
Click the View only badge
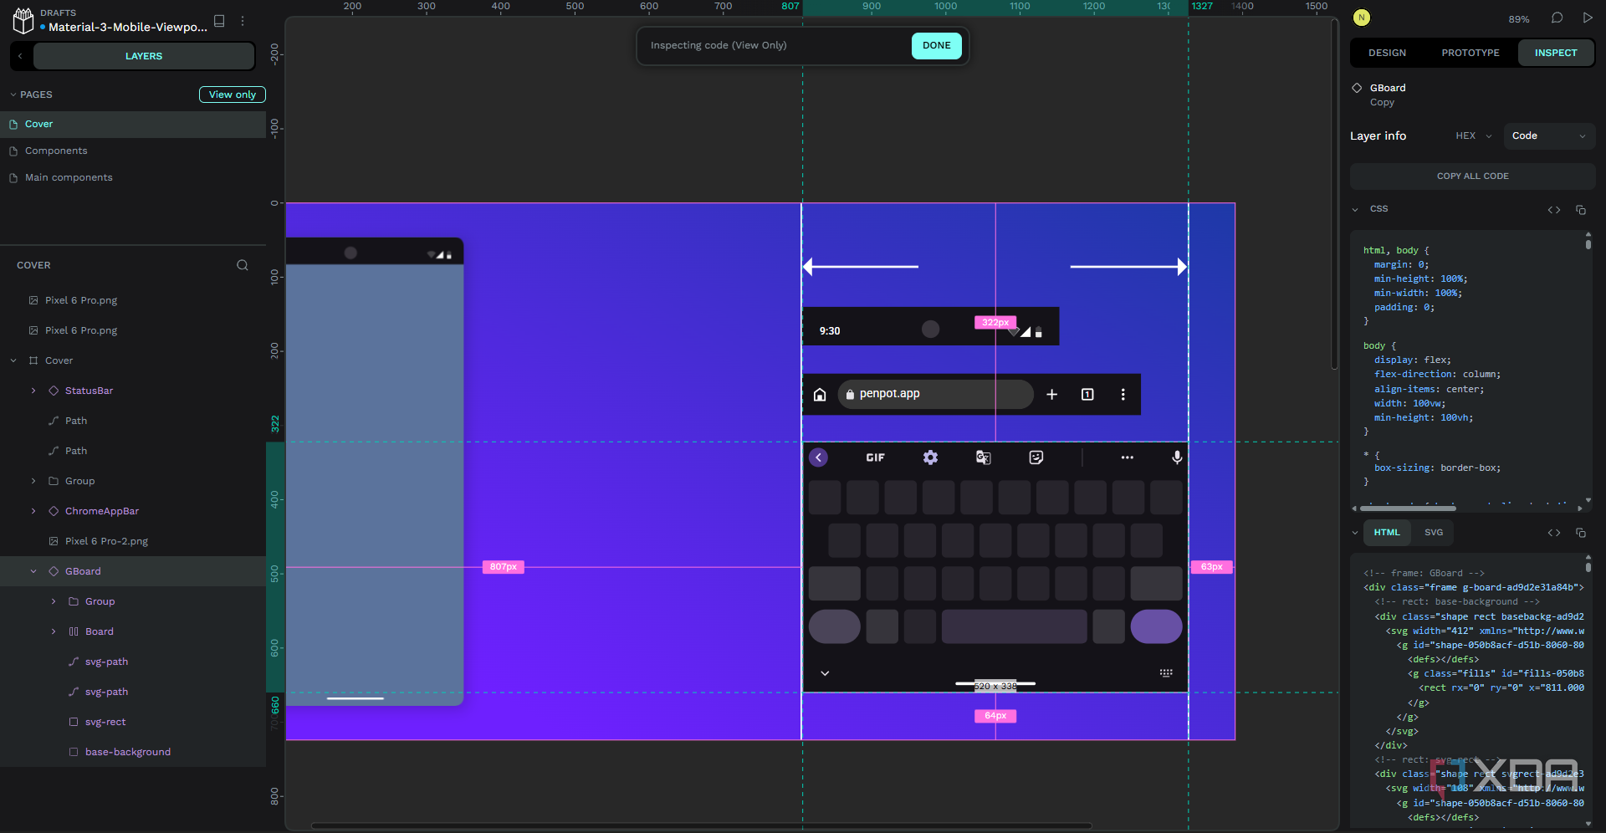(233, 95)
